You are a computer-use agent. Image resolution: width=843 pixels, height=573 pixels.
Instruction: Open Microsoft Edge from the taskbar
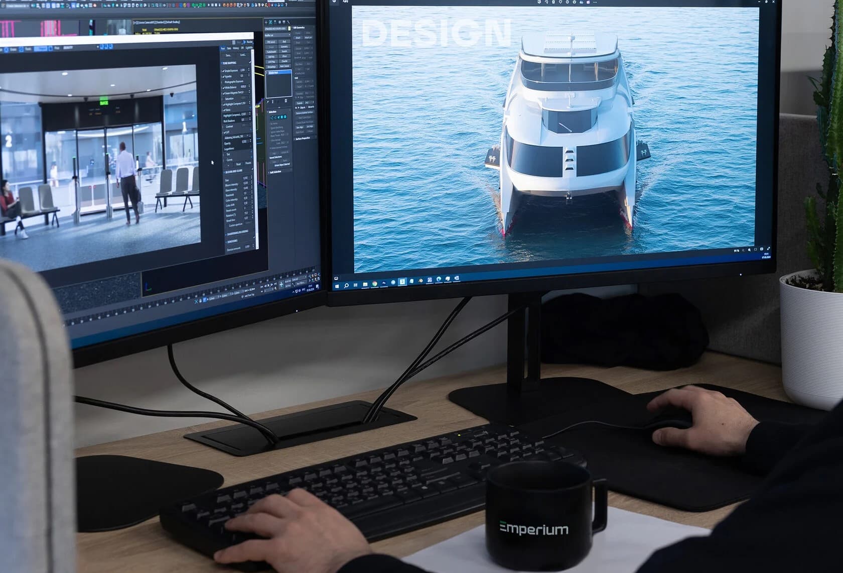(x=439, y=279)
